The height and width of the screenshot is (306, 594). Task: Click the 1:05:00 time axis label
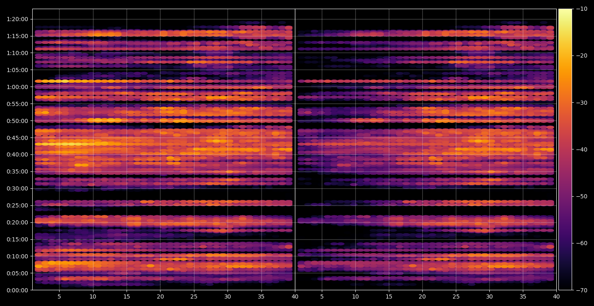tap(17, 70)
